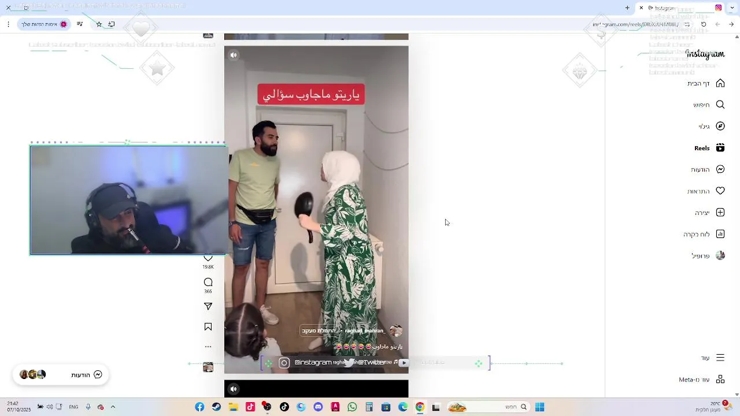740x416 pixels.
Task: Share the reel with paper-plane icon
Action: click(208, 306)
